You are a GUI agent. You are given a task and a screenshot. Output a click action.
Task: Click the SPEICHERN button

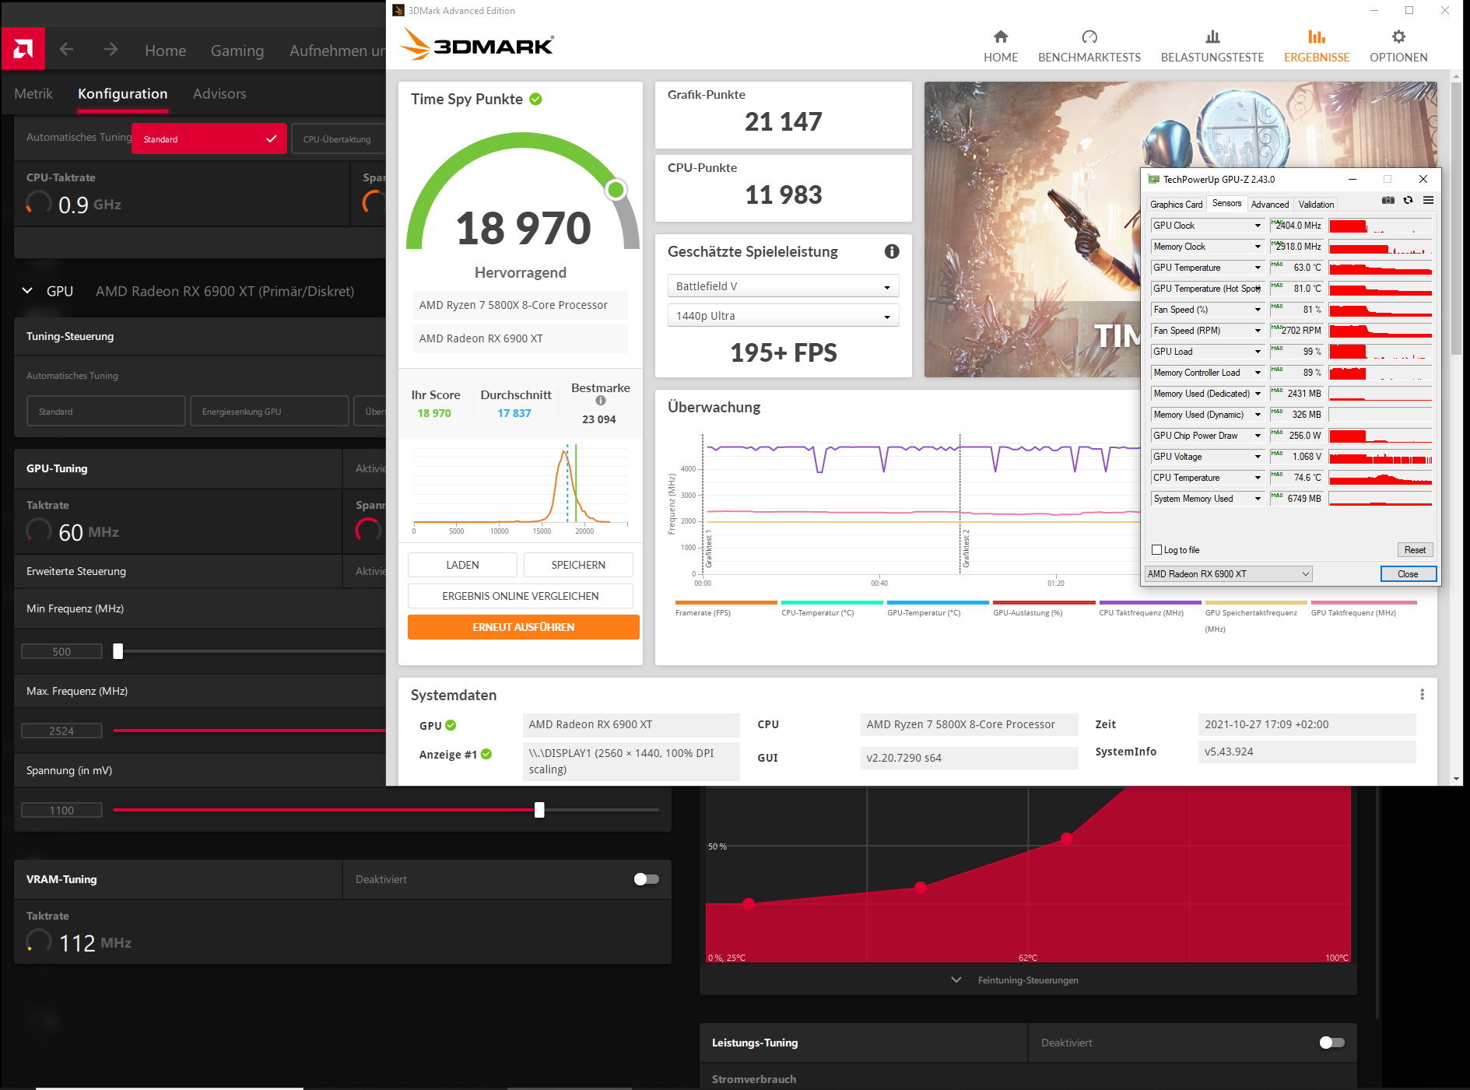[x=578, y=565]
